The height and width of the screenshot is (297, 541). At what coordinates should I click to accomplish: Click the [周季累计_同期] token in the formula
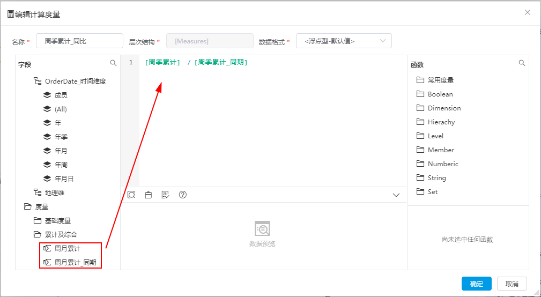pyautogui.click(x=221, y=63)
